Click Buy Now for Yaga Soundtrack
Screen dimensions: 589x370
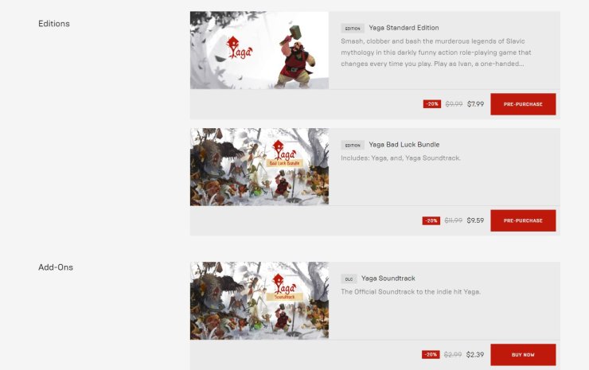coord(523,355)
